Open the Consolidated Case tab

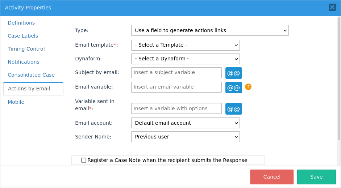(31, 75)
